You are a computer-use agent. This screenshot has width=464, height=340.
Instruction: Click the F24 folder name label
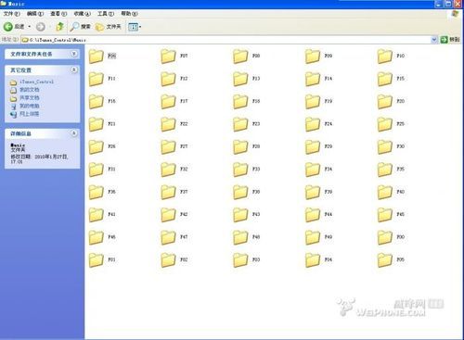tap(329, 124)
